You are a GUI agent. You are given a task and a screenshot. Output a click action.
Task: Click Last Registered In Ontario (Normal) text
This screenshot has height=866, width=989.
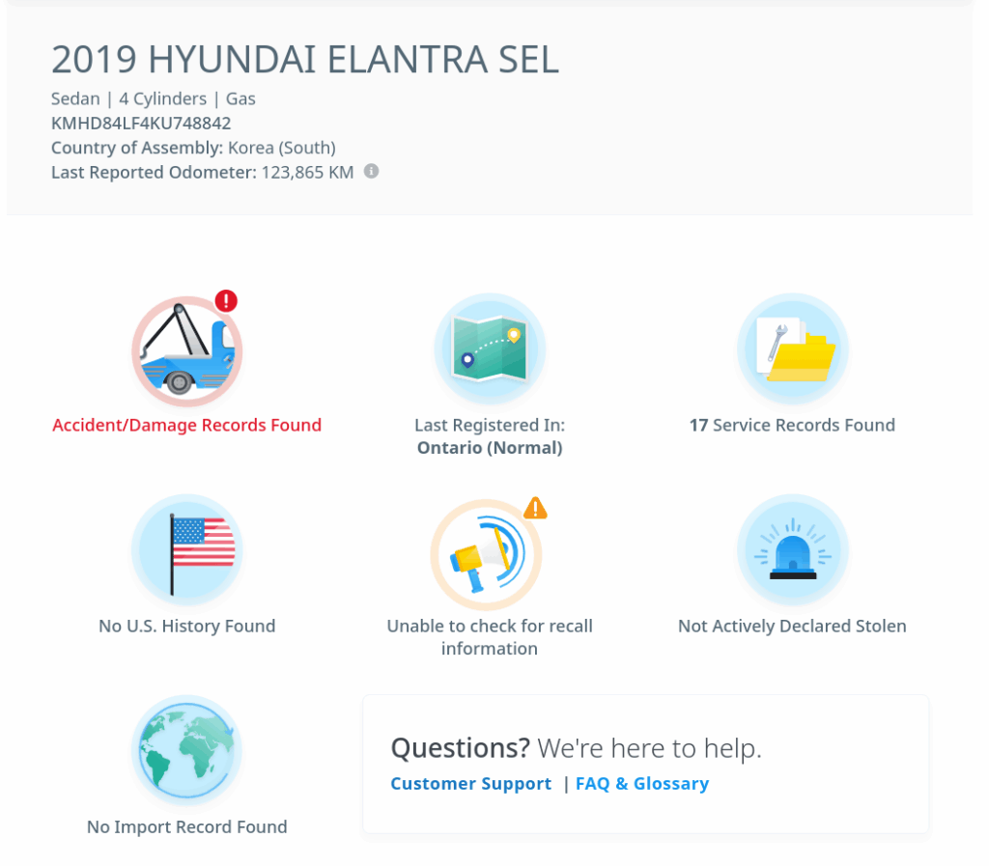[490, 436]
